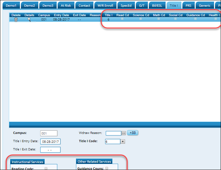Switch to the Demo1 tab
221x170 pixels.
[x=11, y=5]
